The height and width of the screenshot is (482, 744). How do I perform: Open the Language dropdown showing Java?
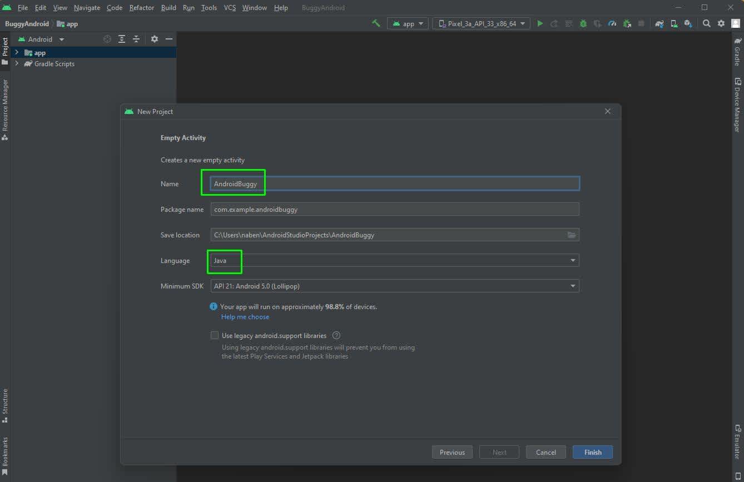pyautogui.click(x=395, y=261)
